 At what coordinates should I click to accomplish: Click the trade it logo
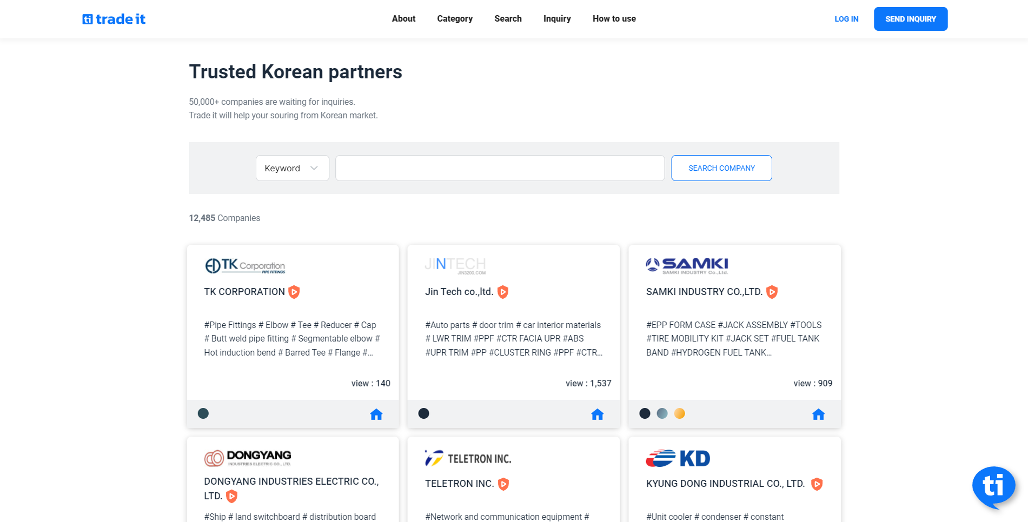[114, 19]
